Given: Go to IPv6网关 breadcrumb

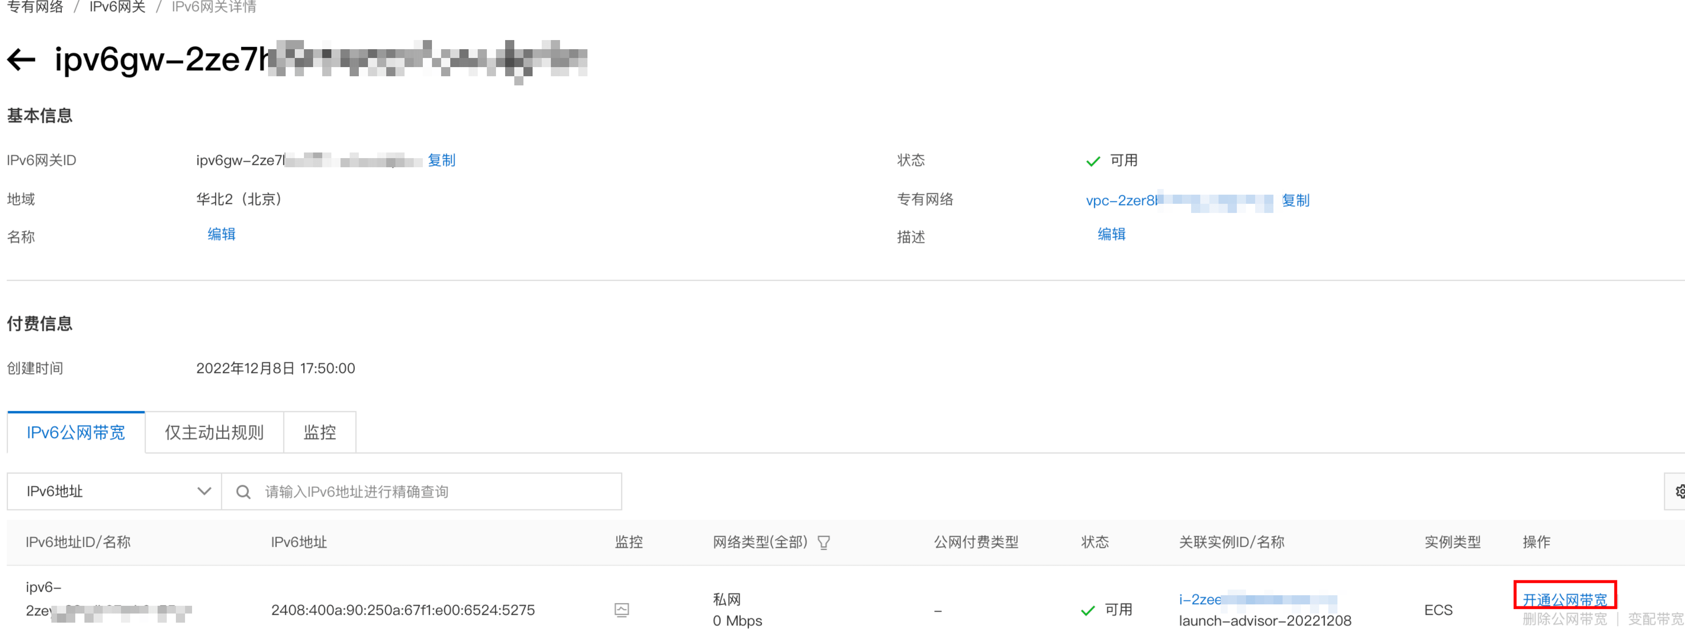Looking at the screenshot, I should [117, 7].
